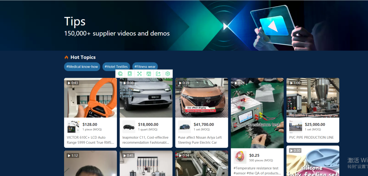Click the '500 pieces (MOQ)' text
The image size is (368, 176).
coord(261,160)
